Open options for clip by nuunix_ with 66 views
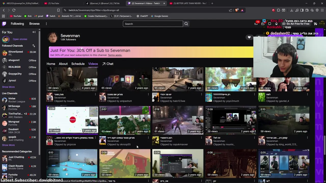 (95, 94)
